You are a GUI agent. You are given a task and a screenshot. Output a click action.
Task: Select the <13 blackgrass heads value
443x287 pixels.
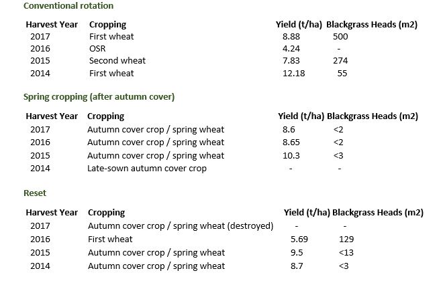click(x=346, y=253)
